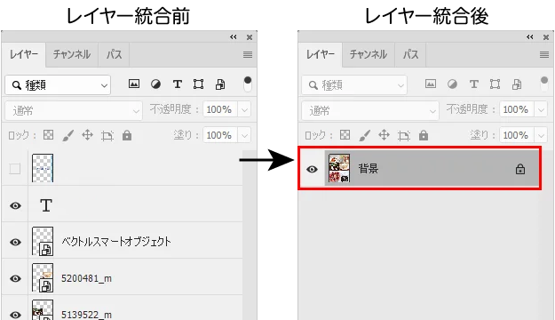Click 不透明度 value field in right panel
The height and width of the screenshot is (320, 555).
pyautogui.click(x=517, y=109)
